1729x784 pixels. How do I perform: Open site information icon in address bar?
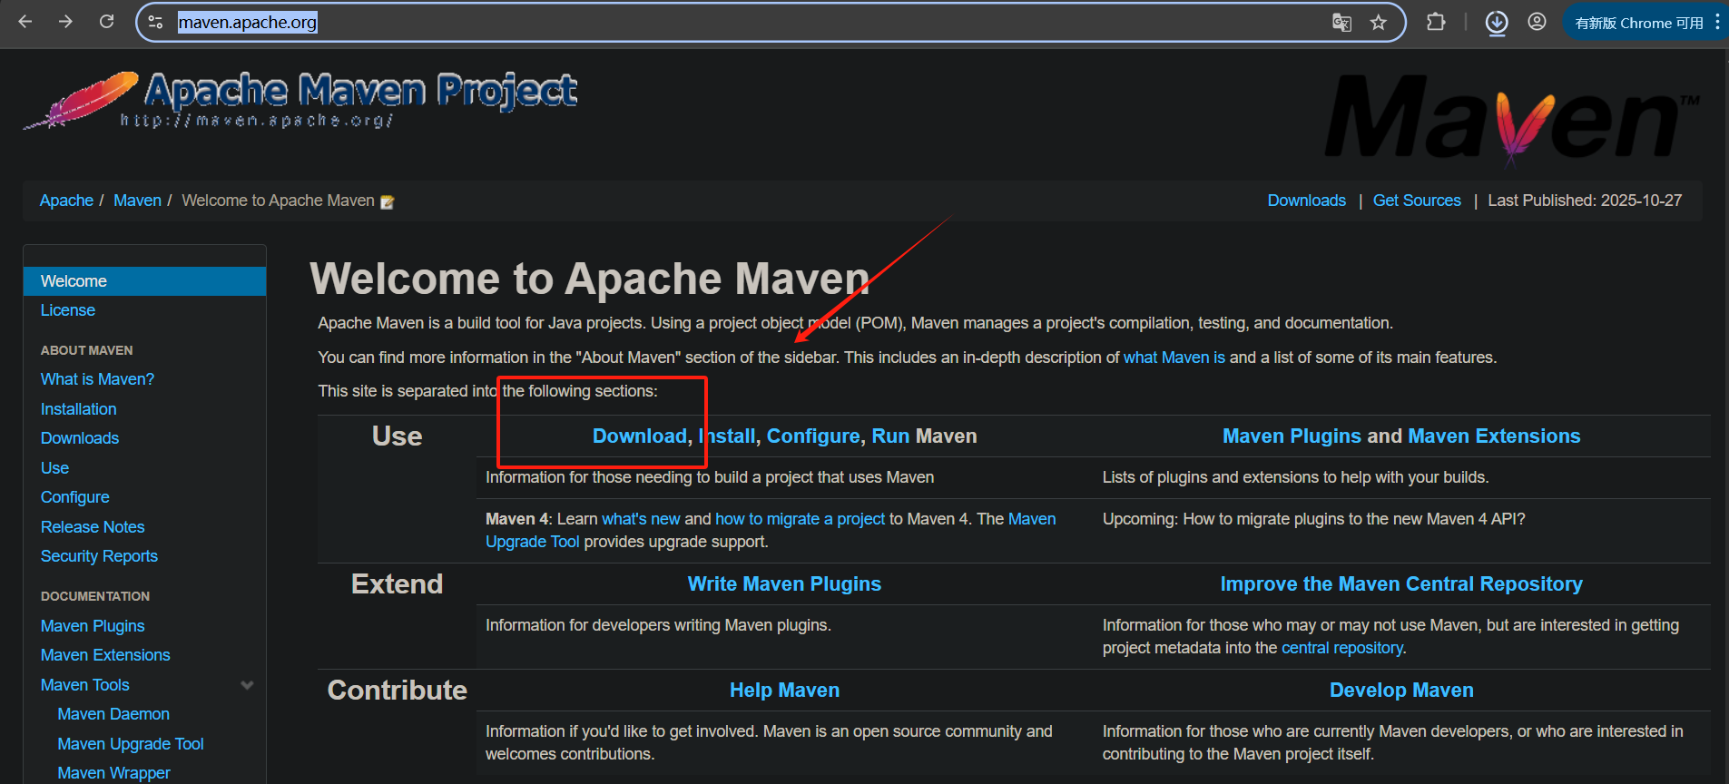(155, 23)
